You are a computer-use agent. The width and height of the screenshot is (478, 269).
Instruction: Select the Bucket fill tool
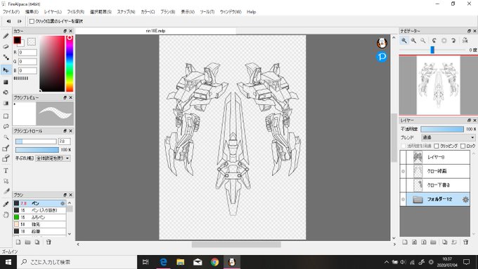tap(6, 92)
